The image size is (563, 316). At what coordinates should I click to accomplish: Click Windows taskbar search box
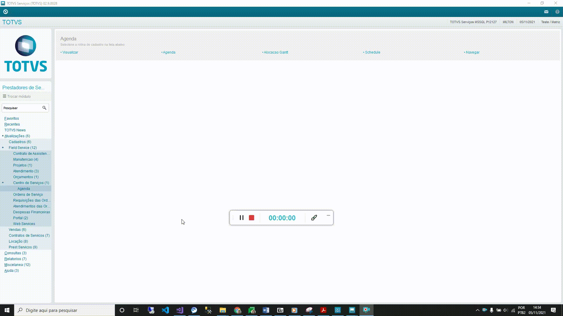[65, 310]
